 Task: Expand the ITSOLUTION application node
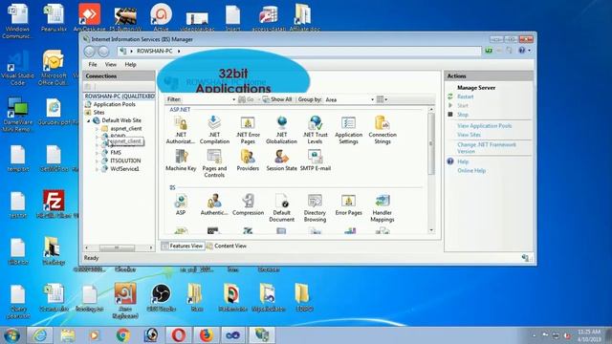click(98, 161)
